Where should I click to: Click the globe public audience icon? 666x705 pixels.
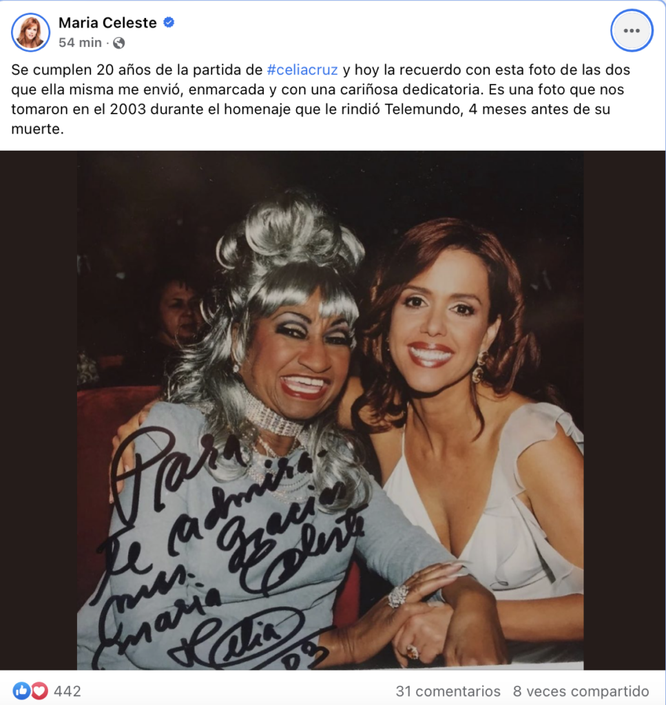(118, 43)
